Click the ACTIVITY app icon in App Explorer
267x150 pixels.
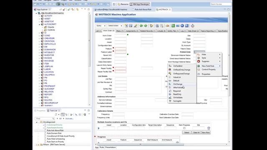42,16
